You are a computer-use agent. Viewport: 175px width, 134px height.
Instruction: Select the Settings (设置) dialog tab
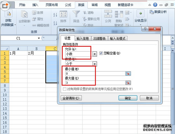[68, 38]
